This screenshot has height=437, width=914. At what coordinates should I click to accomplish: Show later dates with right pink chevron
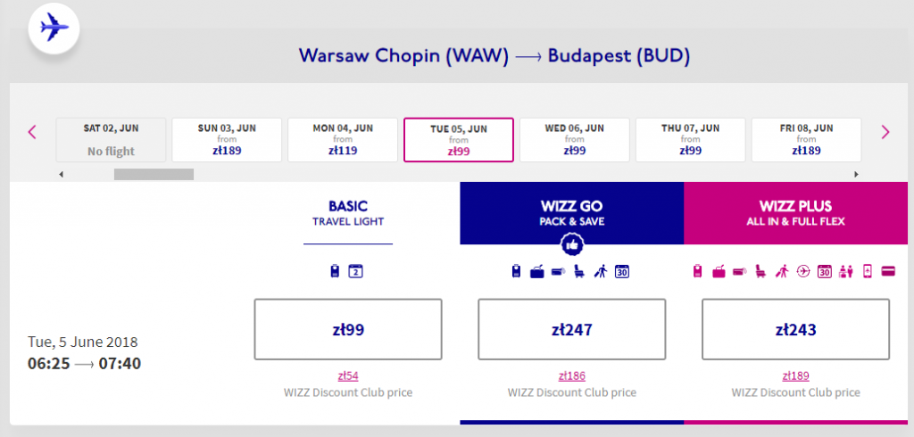885,132
